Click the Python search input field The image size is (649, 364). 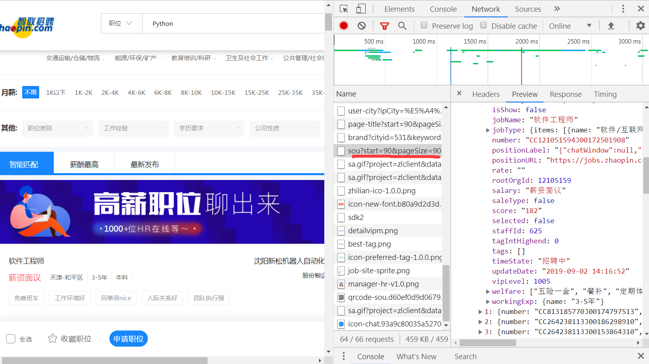coord(233,23)
